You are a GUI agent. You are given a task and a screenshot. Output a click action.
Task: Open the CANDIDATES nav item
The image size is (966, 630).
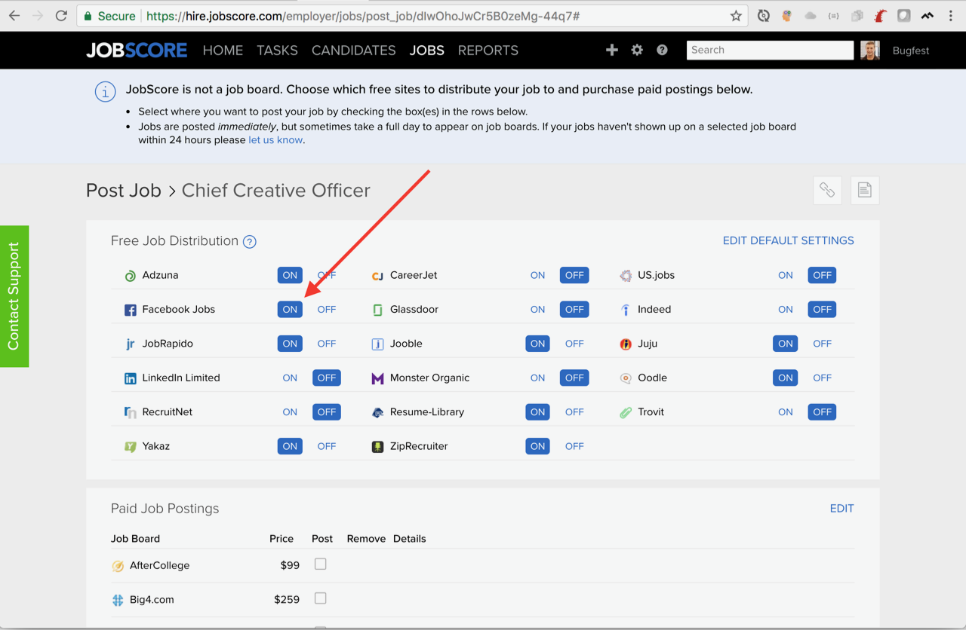point(354,50)
